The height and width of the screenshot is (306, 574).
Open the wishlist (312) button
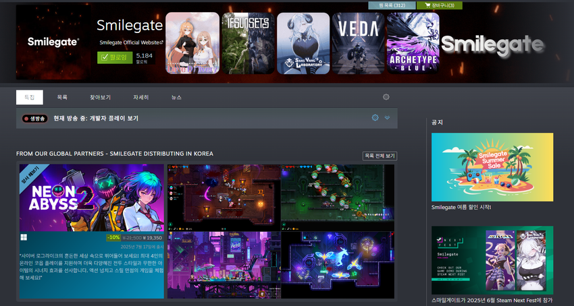point(392,5)
